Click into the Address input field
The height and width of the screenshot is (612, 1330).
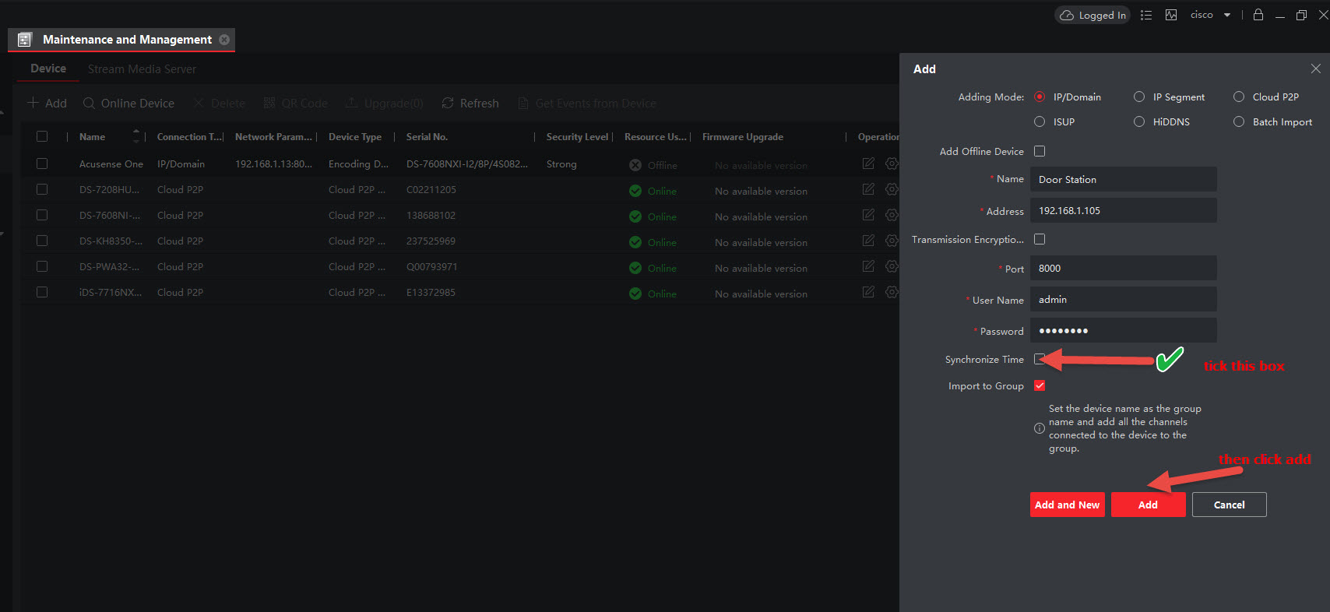tap(1123, 211)
